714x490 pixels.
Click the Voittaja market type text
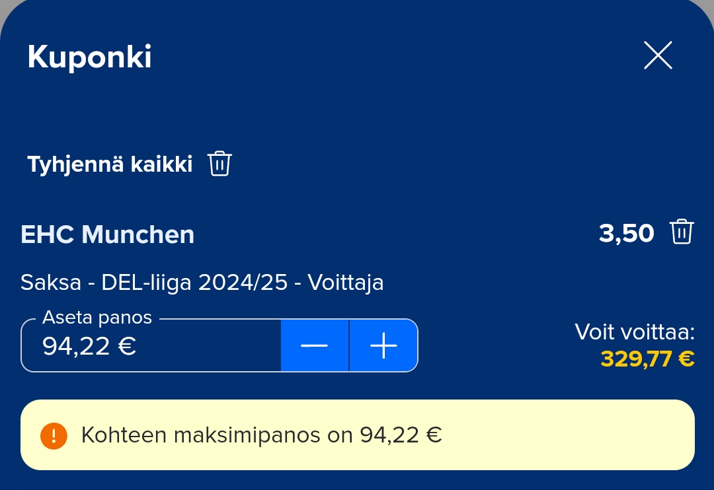(346, 283)
